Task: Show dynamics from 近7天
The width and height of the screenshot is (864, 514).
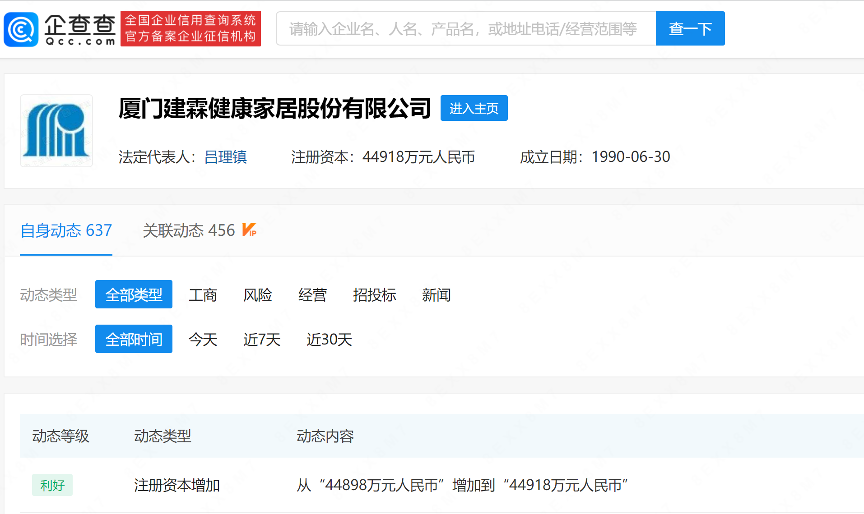Action: (x=262, y=340)
